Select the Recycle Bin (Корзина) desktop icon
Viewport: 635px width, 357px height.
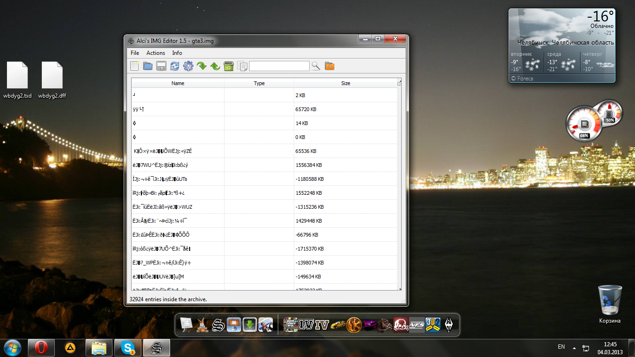pos(609,304)
